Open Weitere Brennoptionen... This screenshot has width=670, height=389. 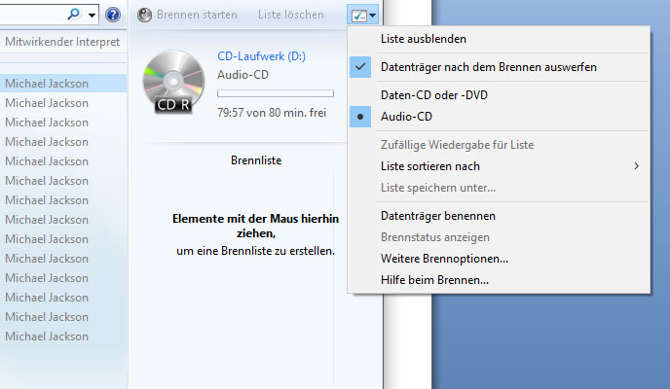pos(443,259)
